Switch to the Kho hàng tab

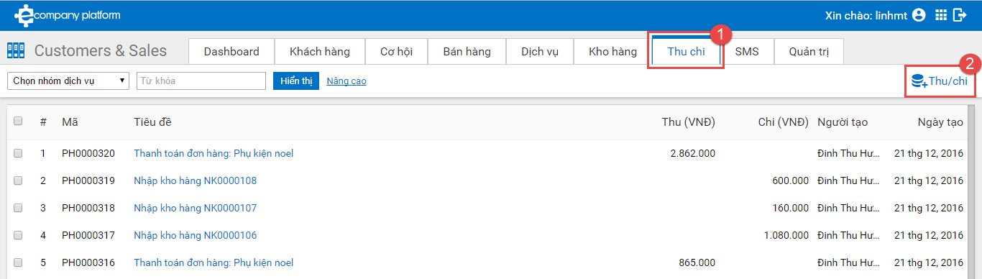click(x=612, y=52)
